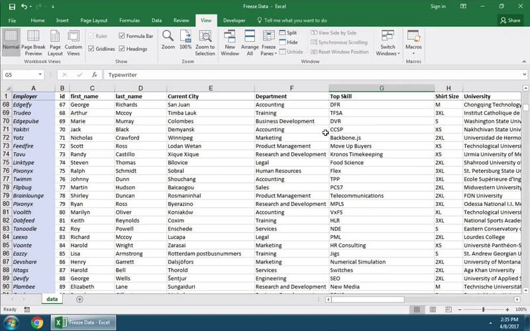Uncheck the Gridlines checkbox
This screenshot has height=331, width=530.
(x=91, y=48)
